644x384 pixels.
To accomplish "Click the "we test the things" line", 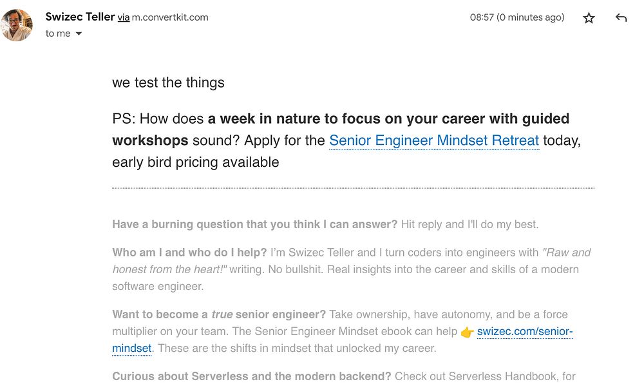I will coord(168,82).
